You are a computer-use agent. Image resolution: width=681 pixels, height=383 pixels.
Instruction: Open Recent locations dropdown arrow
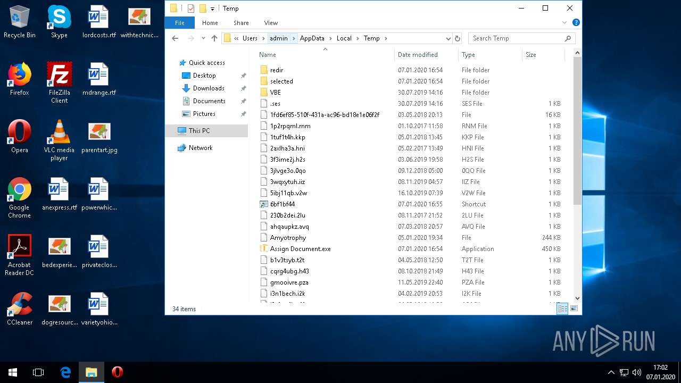click(x=203, y=38)
